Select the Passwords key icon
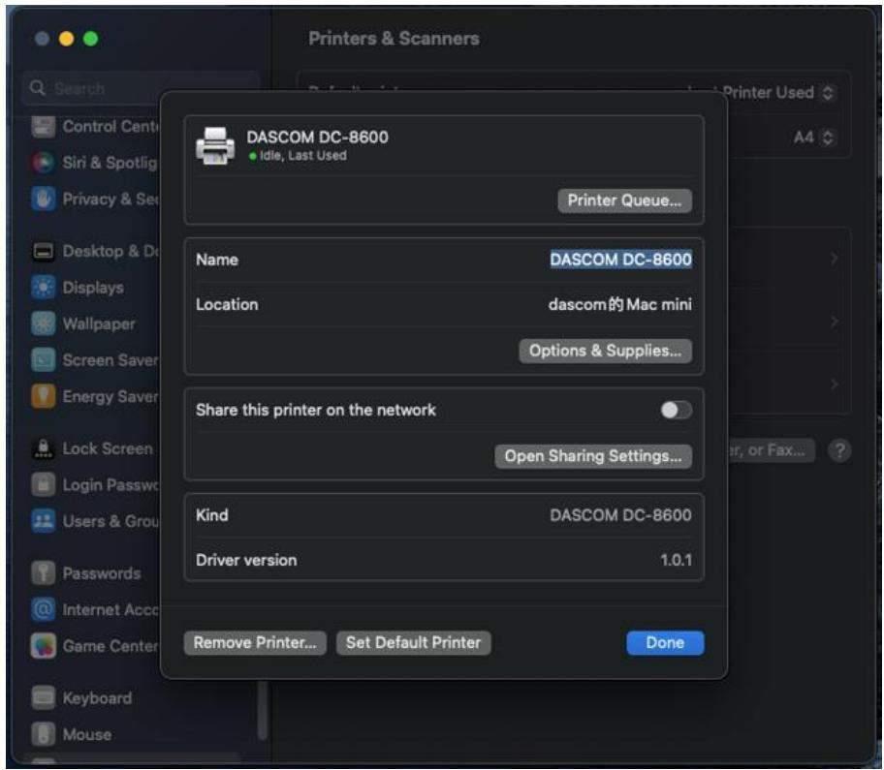The image size is (884, 770). (x=44, y=573)
